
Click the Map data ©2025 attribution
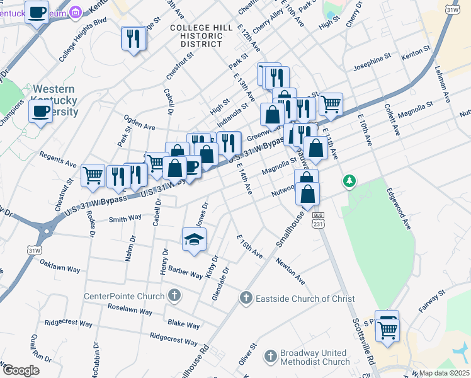pyautogui.click(x=445, y=374)
